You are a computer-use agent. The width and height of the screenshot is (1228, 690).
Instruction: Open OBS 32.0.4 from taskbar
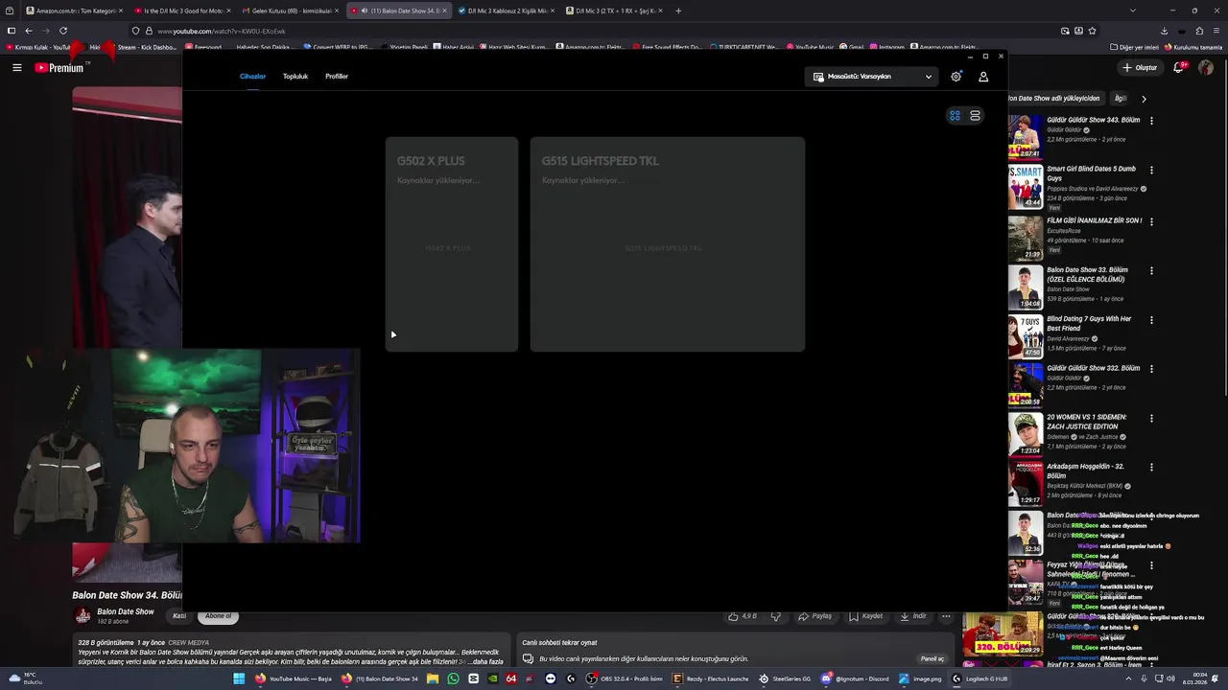(x=625, y=678)
